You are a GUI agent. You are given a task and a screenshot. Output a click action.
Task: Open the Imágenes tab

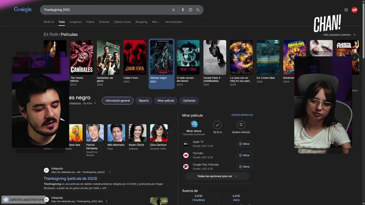pos(75,22)
